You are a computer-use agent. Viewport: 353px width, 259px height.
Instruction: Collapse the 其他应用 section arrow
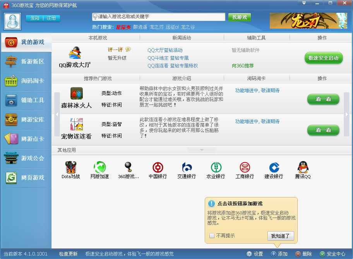coord(202,150)
